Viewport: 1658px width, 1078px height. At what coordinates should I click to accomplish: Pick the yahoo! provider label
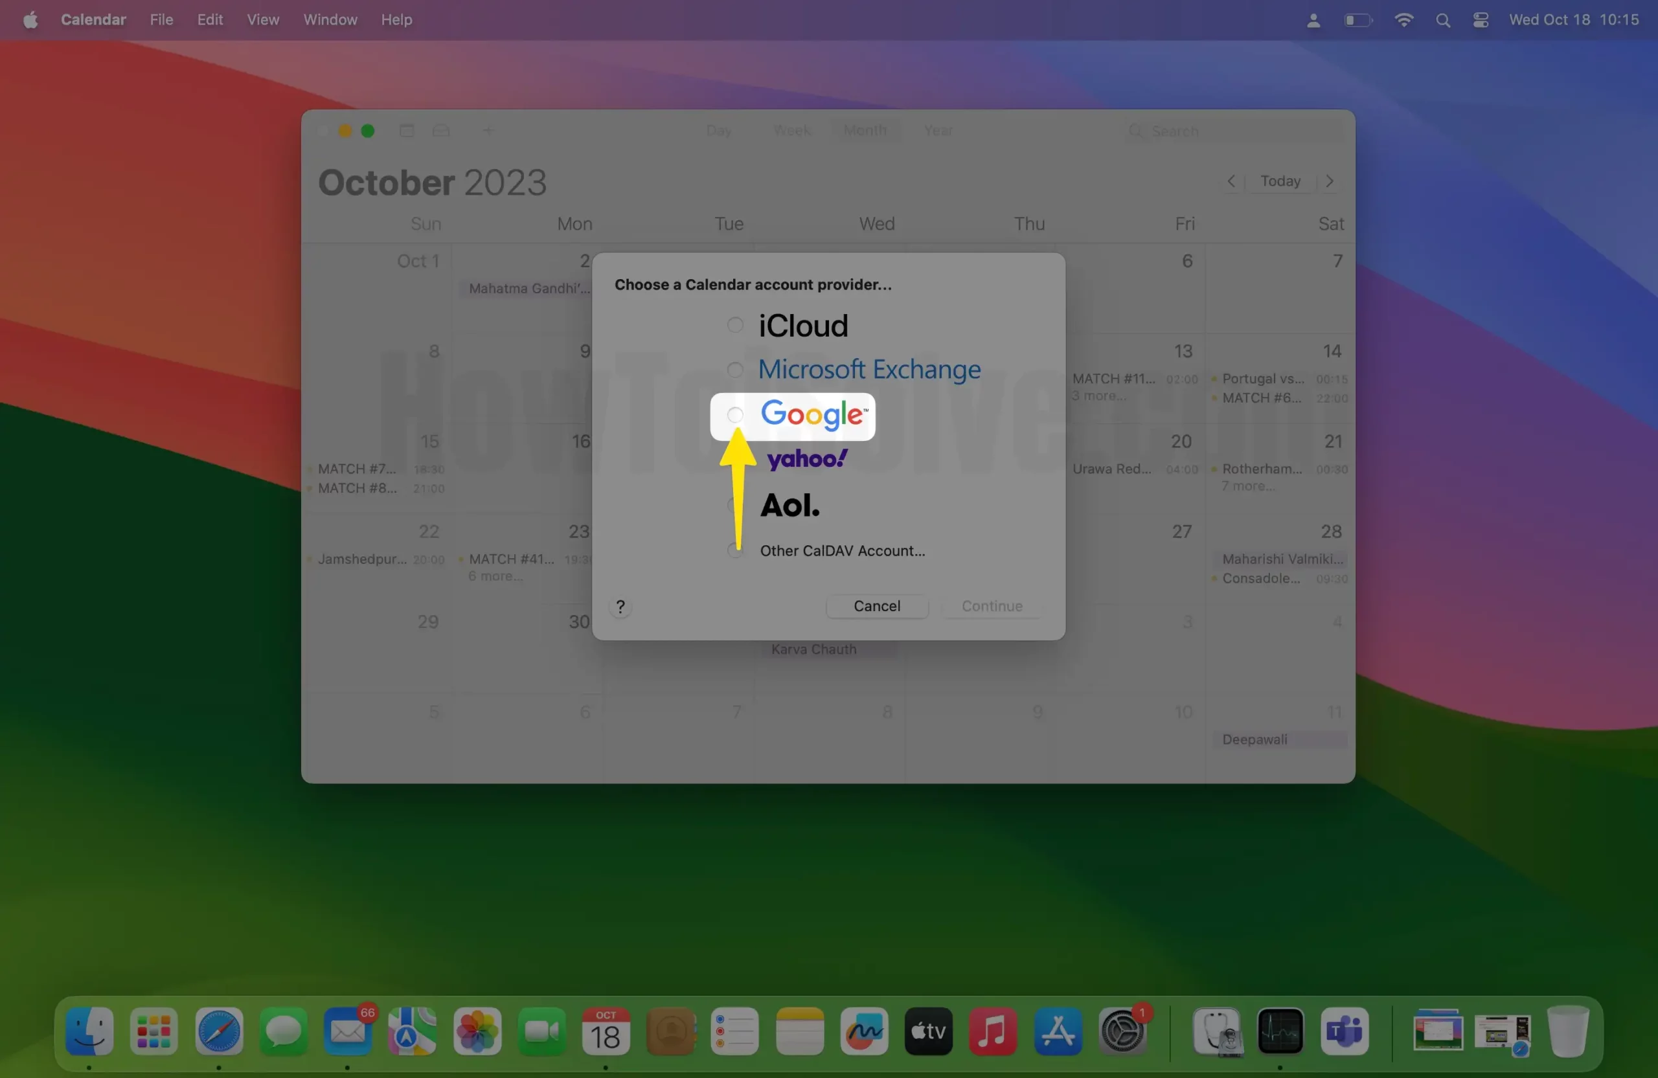tap(807, 459)
